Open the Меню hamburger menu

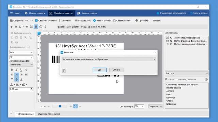click(15, 13)
